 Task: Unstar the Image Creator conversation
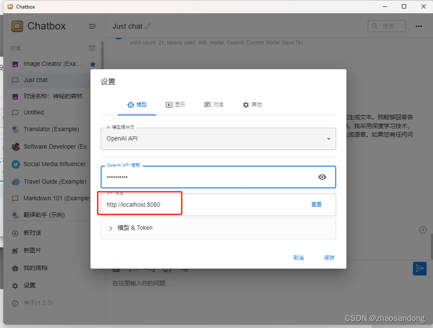[93, 64]
